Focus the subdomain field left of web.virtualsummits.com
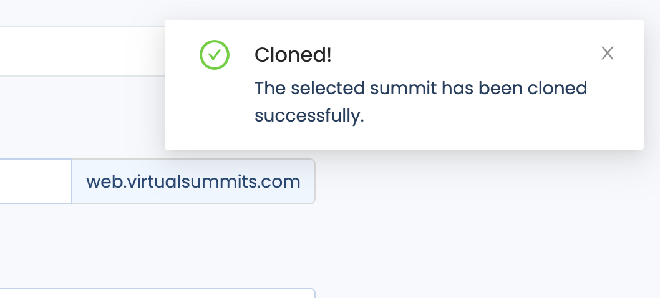Screen dimensions: 660x298 36,181
